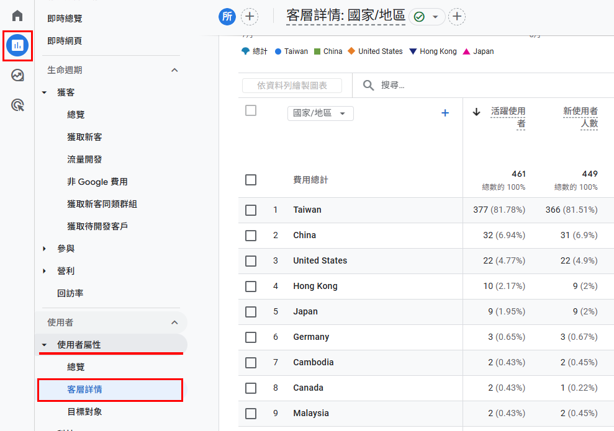
Task: Open dropdown arrow beside the green check
Action: [435, 17]
